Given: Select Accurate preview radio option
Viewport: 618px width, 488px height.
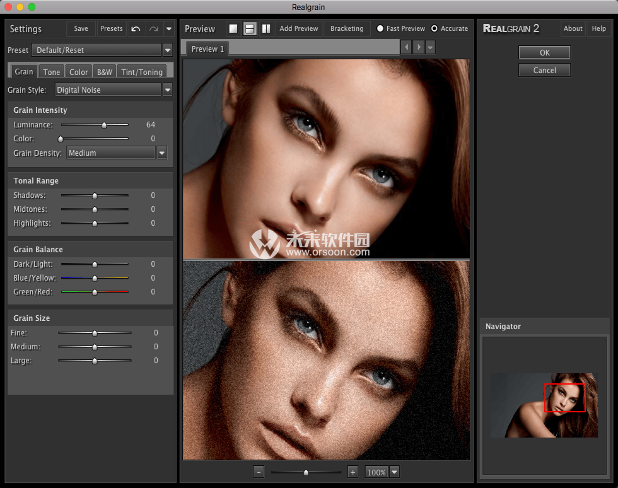Looking at the screenshot, I should point(434,29).
